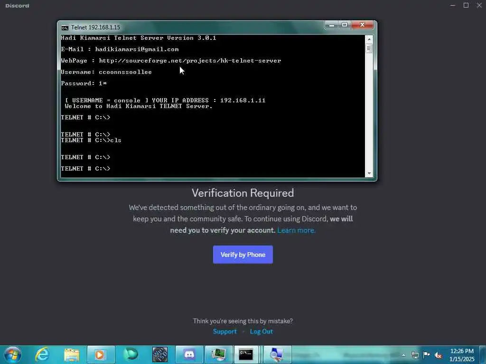Click the hadikiamarsi@gmail.com email text
This screenshot has height=364, width=486.
click(137, 49)
